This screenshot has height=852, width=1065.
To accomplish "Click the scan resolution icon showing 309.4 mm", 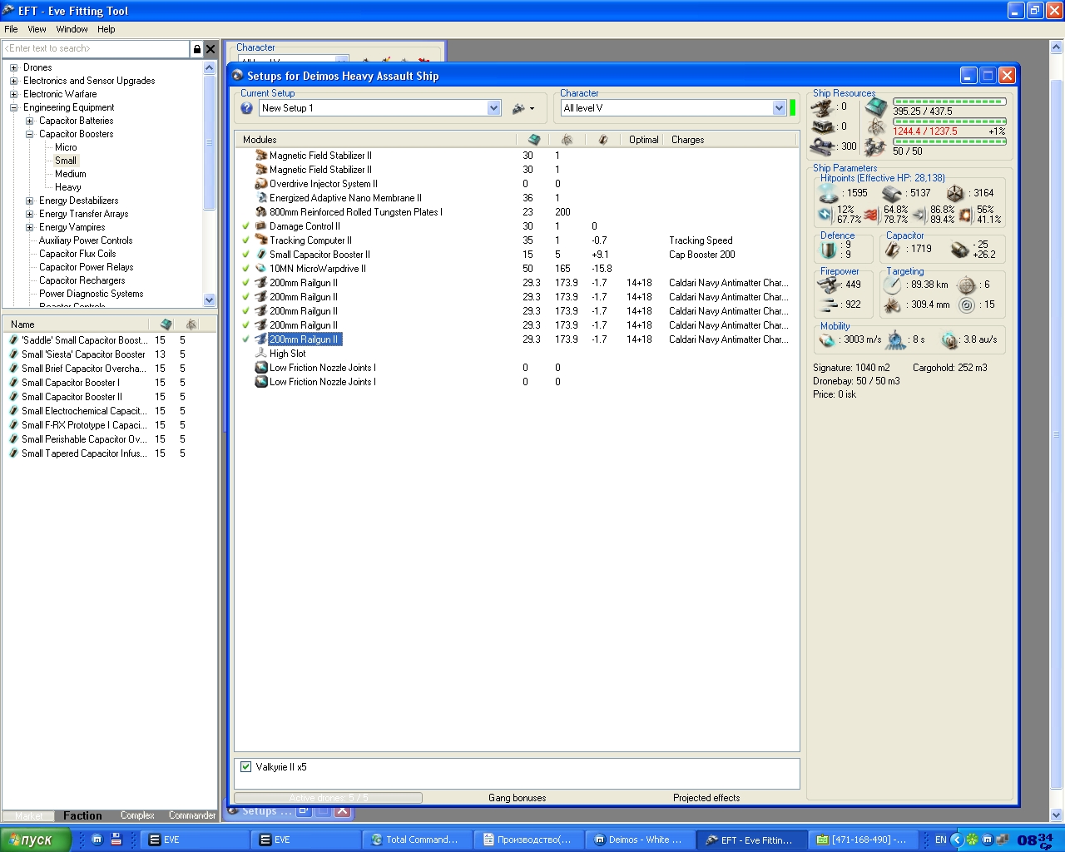I will coord(893,305).
